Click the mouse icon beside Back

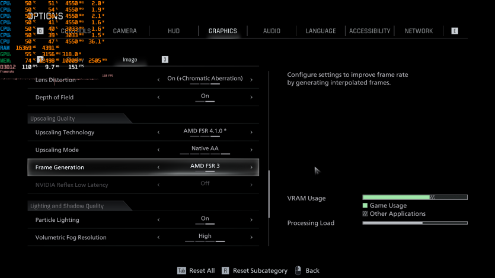pyautogui.click(x=298, y=270)
